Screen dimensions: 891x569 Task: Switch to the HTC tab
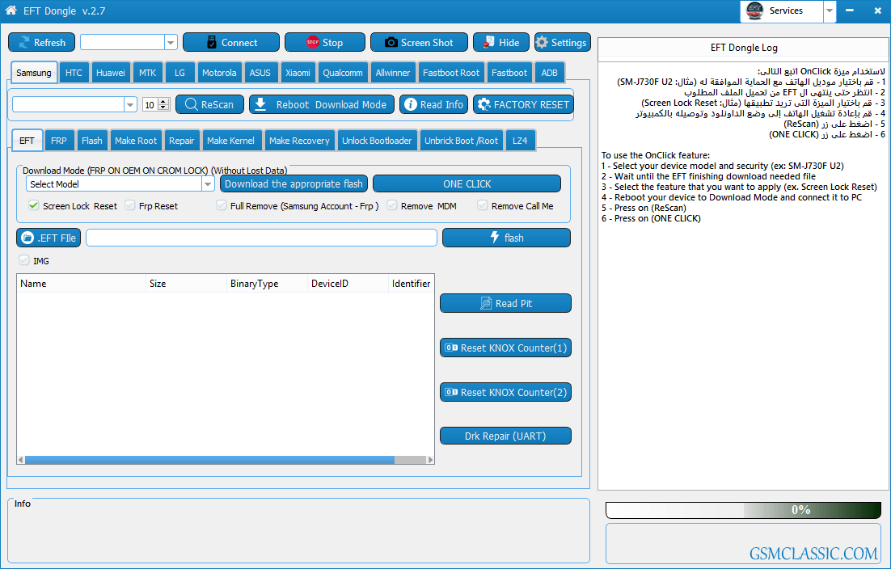[x=74, y=73]
